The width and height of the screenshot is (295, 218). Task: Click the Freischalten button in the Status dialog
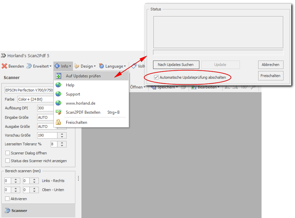tap(271, 76)
